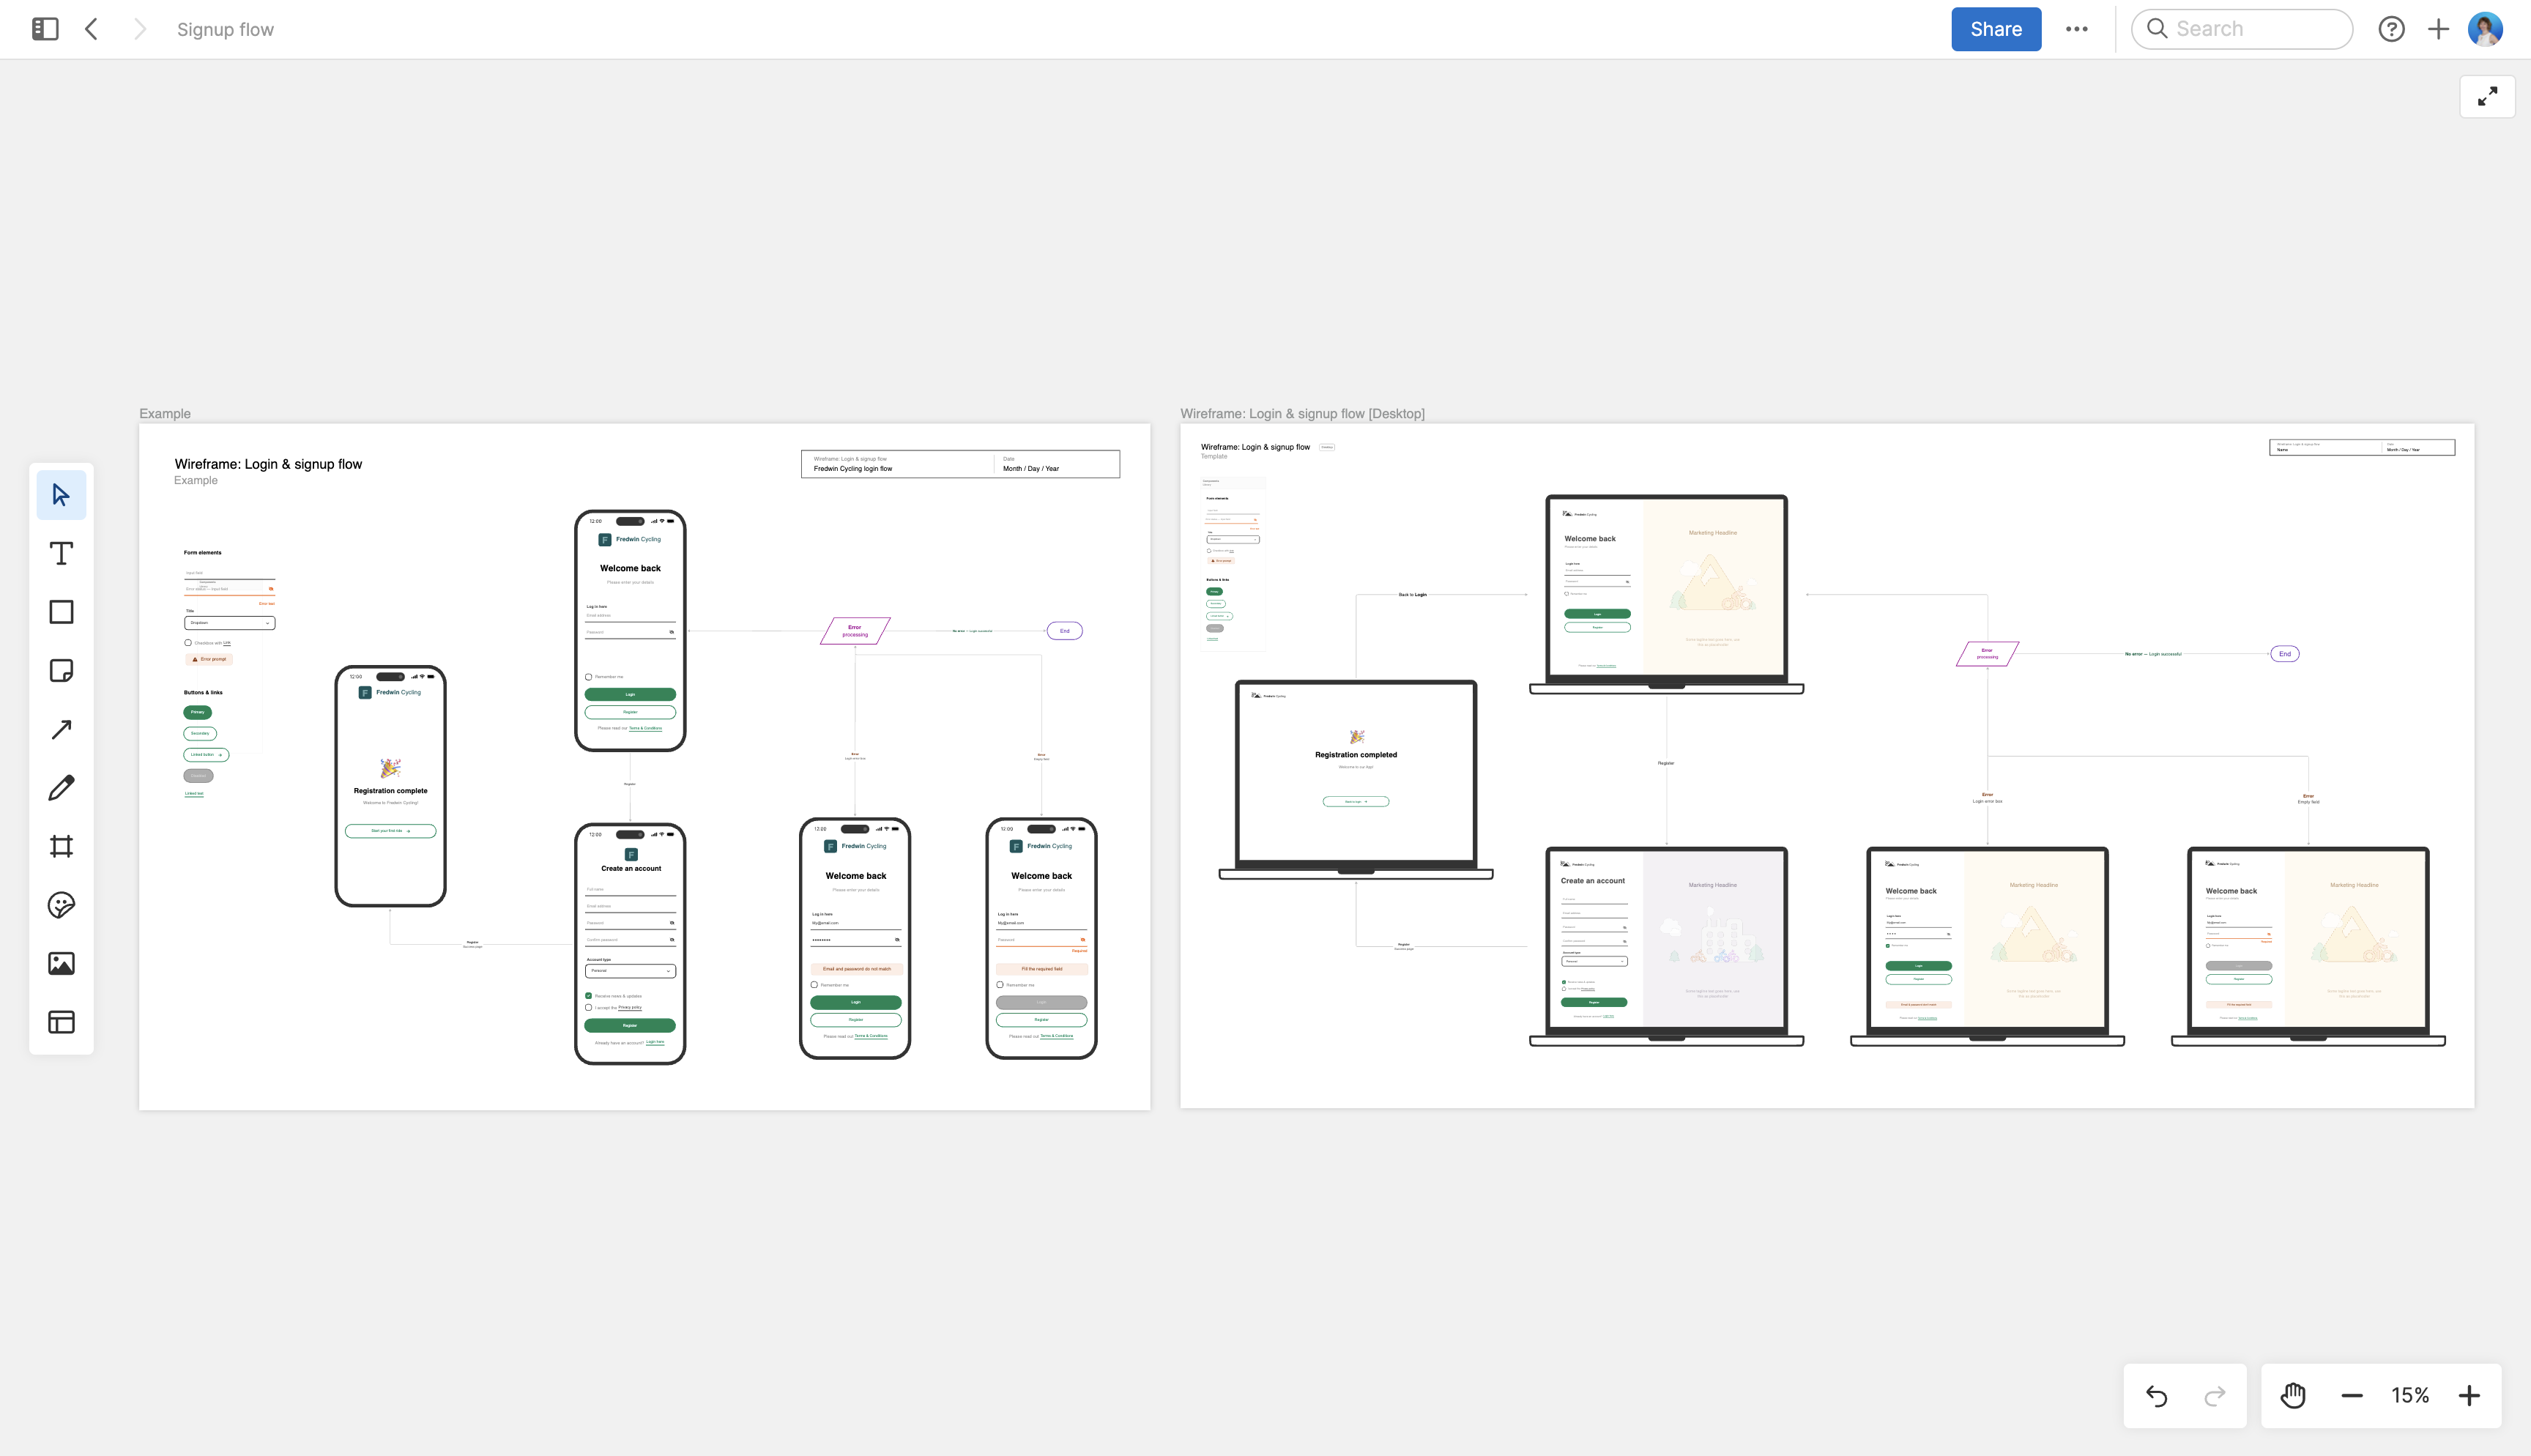Check the Remember me checkbox in the wireframe
2531x1456 pixels.
point(588,676)
